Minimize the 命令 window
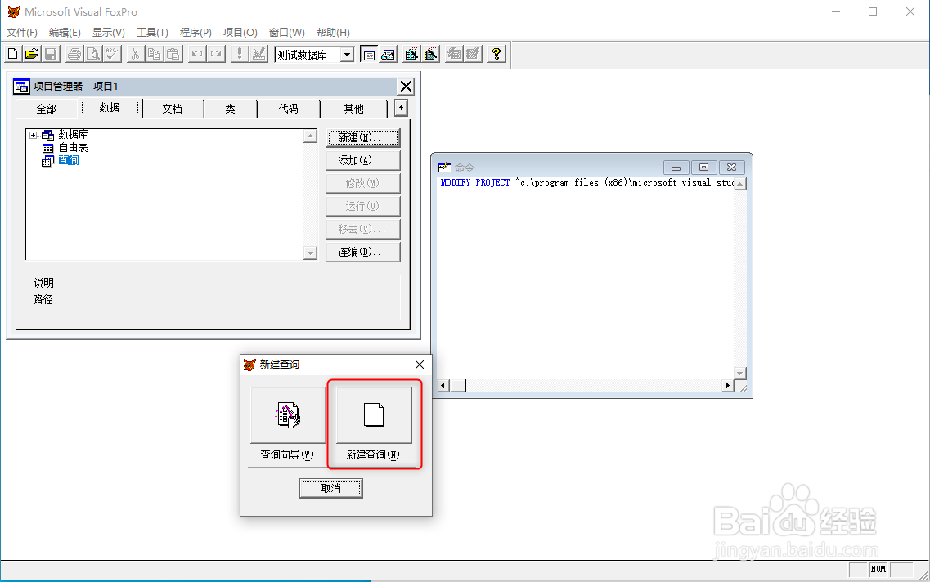 [676, 168]
